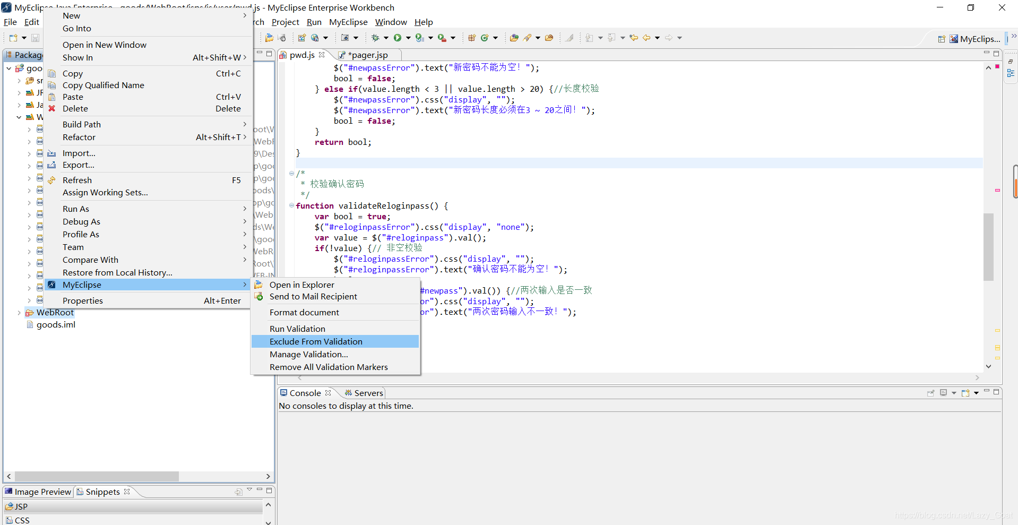Click the Pin Console icon
1018x525 pixels.
(x=930, y=393)
